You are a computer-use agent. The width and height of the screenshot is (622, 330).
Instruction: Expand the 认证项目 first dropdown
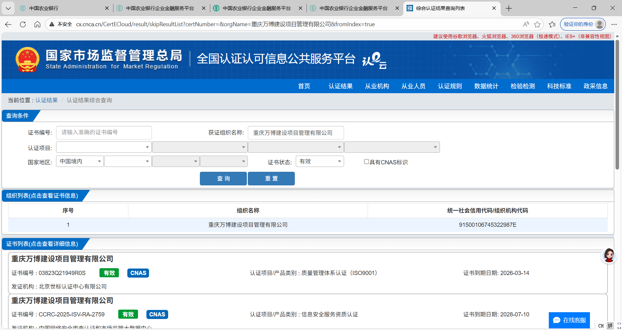(x=104, y=147)
